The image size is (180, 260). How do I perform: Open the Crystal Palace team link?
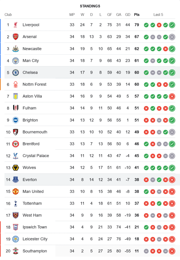point(36,156)
